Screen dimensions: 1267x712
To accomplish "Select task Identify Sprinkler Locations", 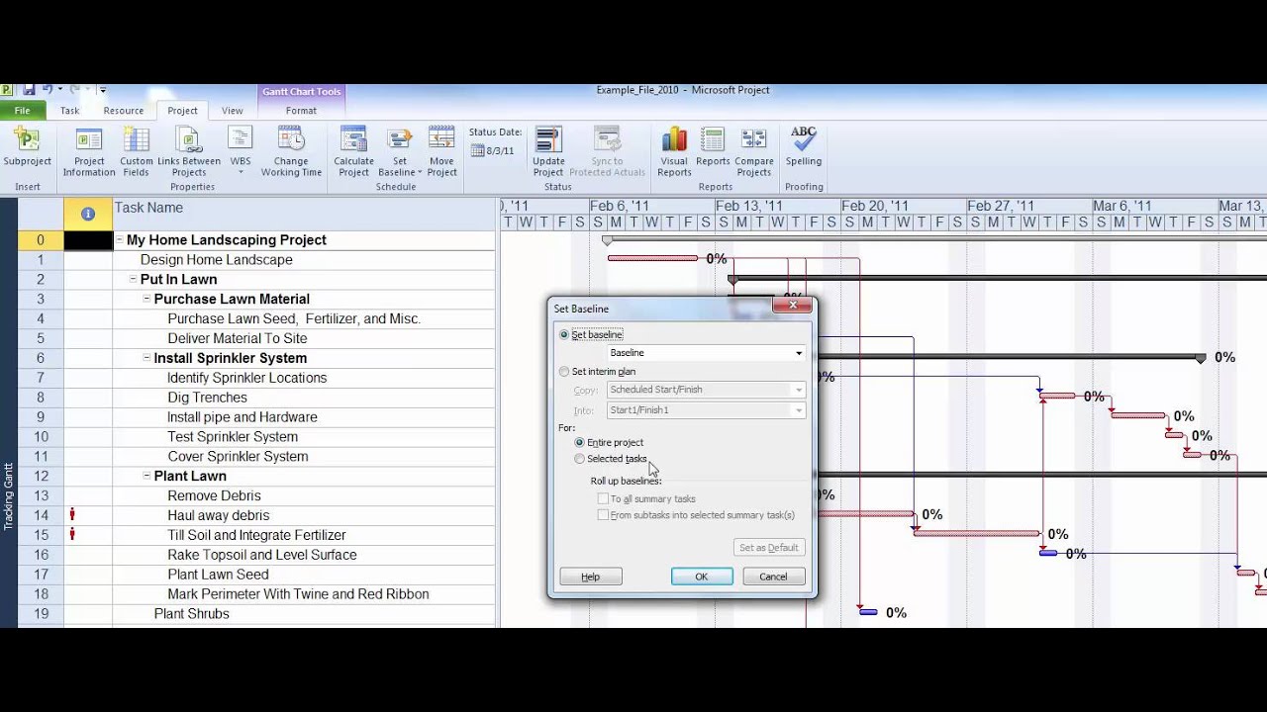I will (x=246, y=378).
